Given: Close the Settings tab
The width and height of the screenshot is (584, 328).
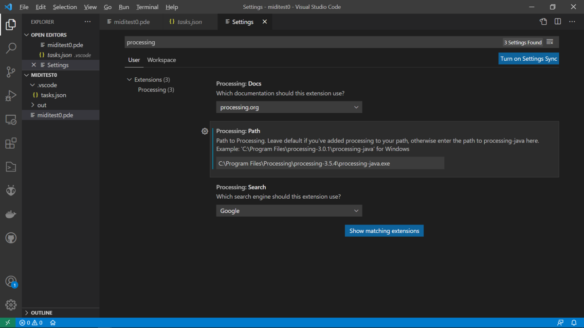Looking at the screenshot, I should 265,22.
